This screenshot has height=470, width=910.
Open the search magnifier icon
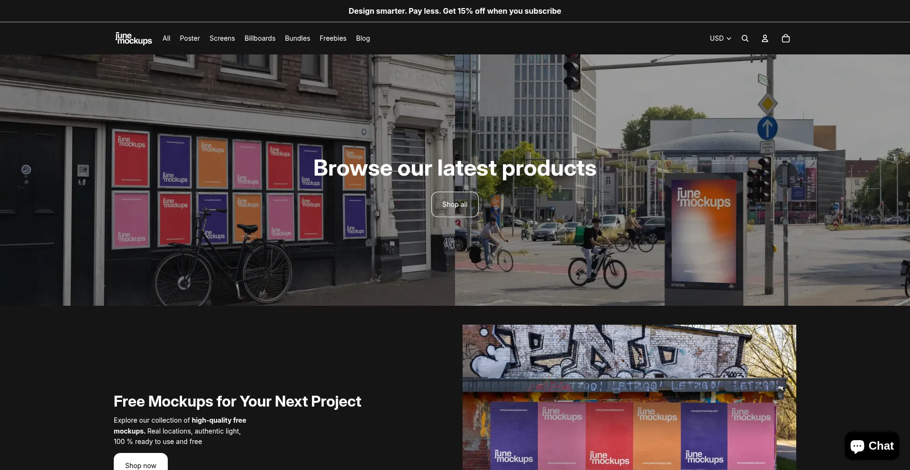(x=745, y=38)
